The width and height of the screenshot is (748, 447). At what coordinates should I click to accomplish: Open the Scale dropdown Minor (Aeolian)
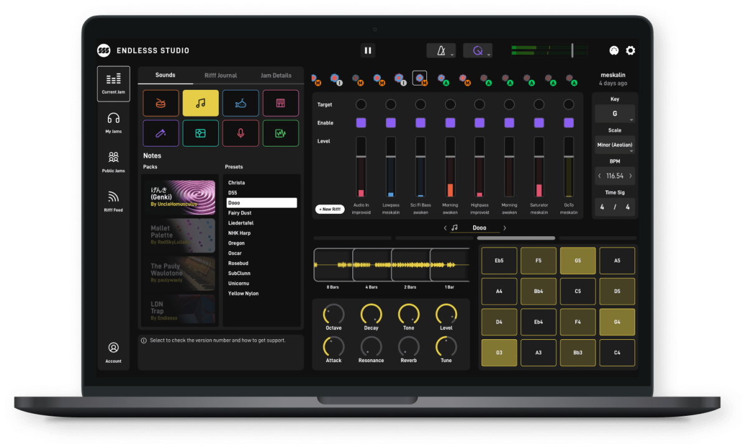pos(615,145)
